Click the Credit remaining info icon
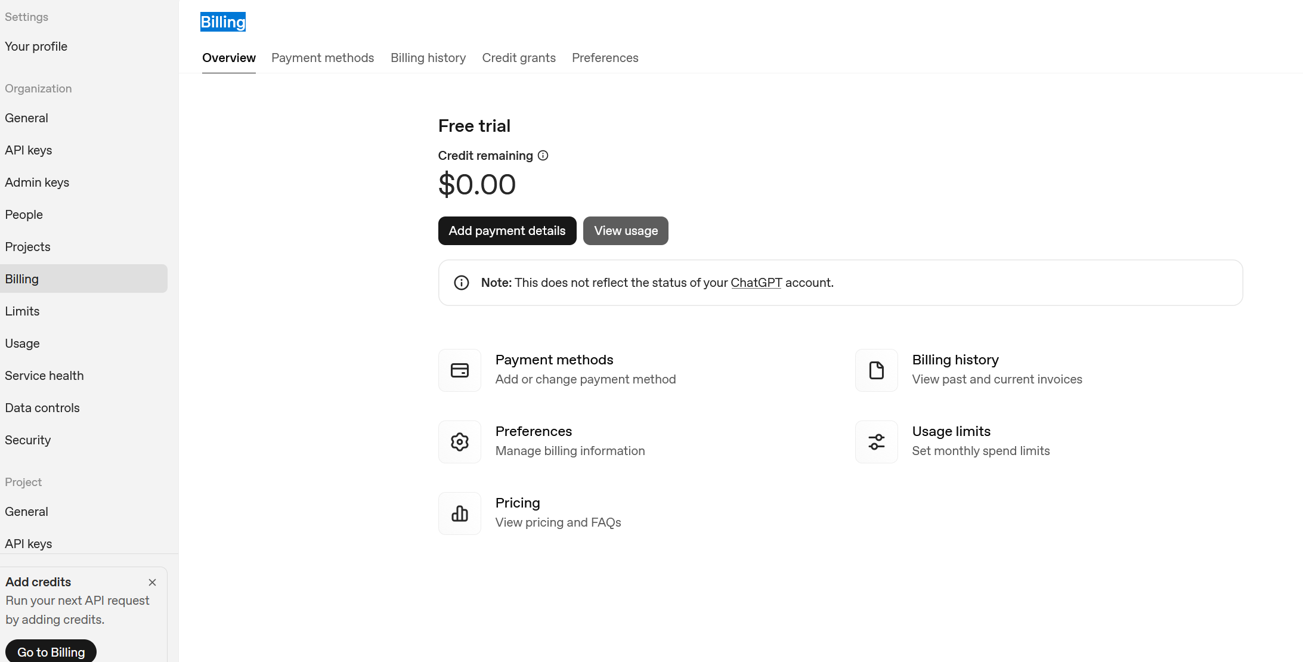 pos(543,156)
